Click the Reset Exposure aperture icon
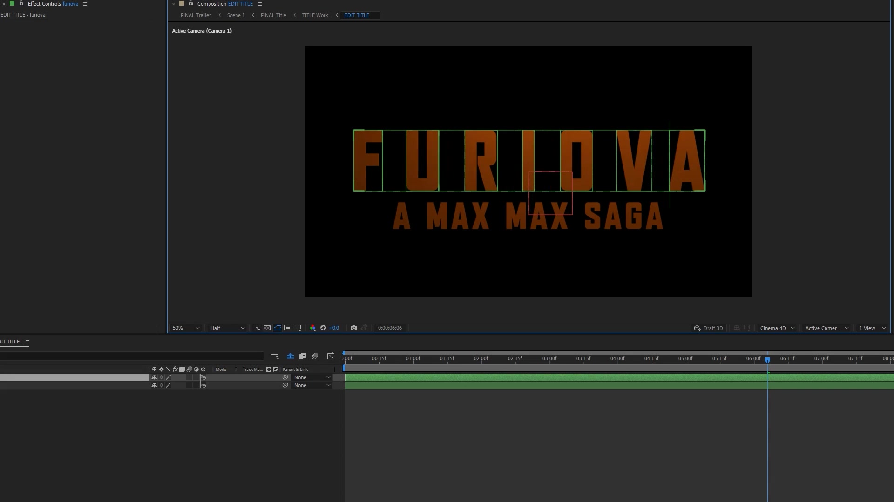Screen dimensions: 894x502 pos(323,328)
